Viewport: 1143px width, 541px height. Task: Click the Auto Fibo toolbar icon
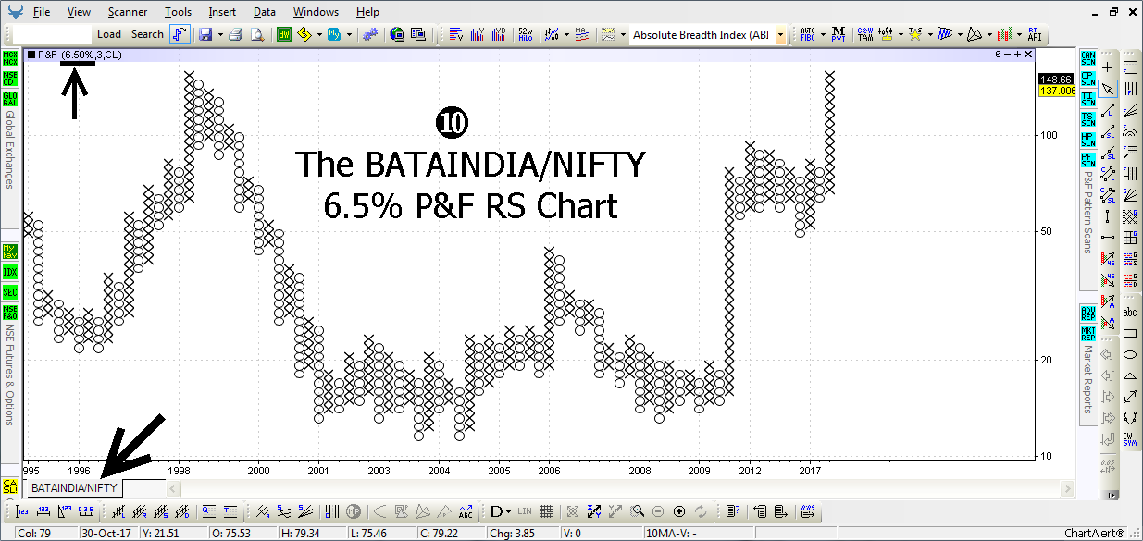(807, 34)
